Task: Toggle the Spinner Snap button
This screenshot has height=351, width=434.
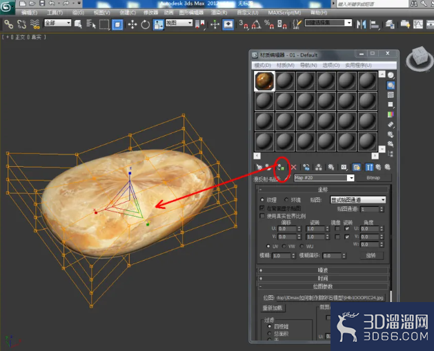Action: pos(282,24)
